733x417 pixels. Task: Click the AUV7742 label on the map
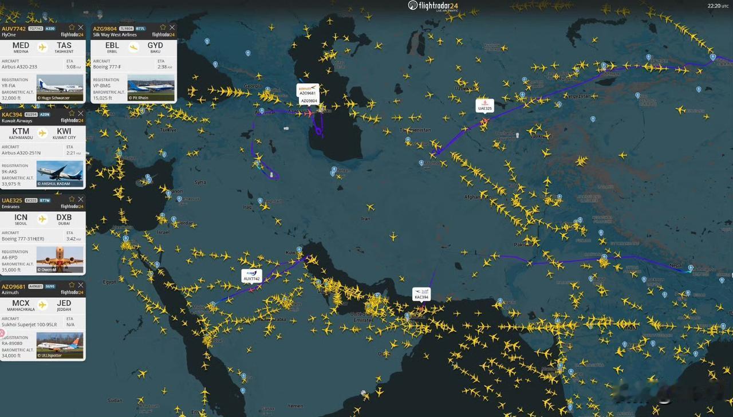251,276
